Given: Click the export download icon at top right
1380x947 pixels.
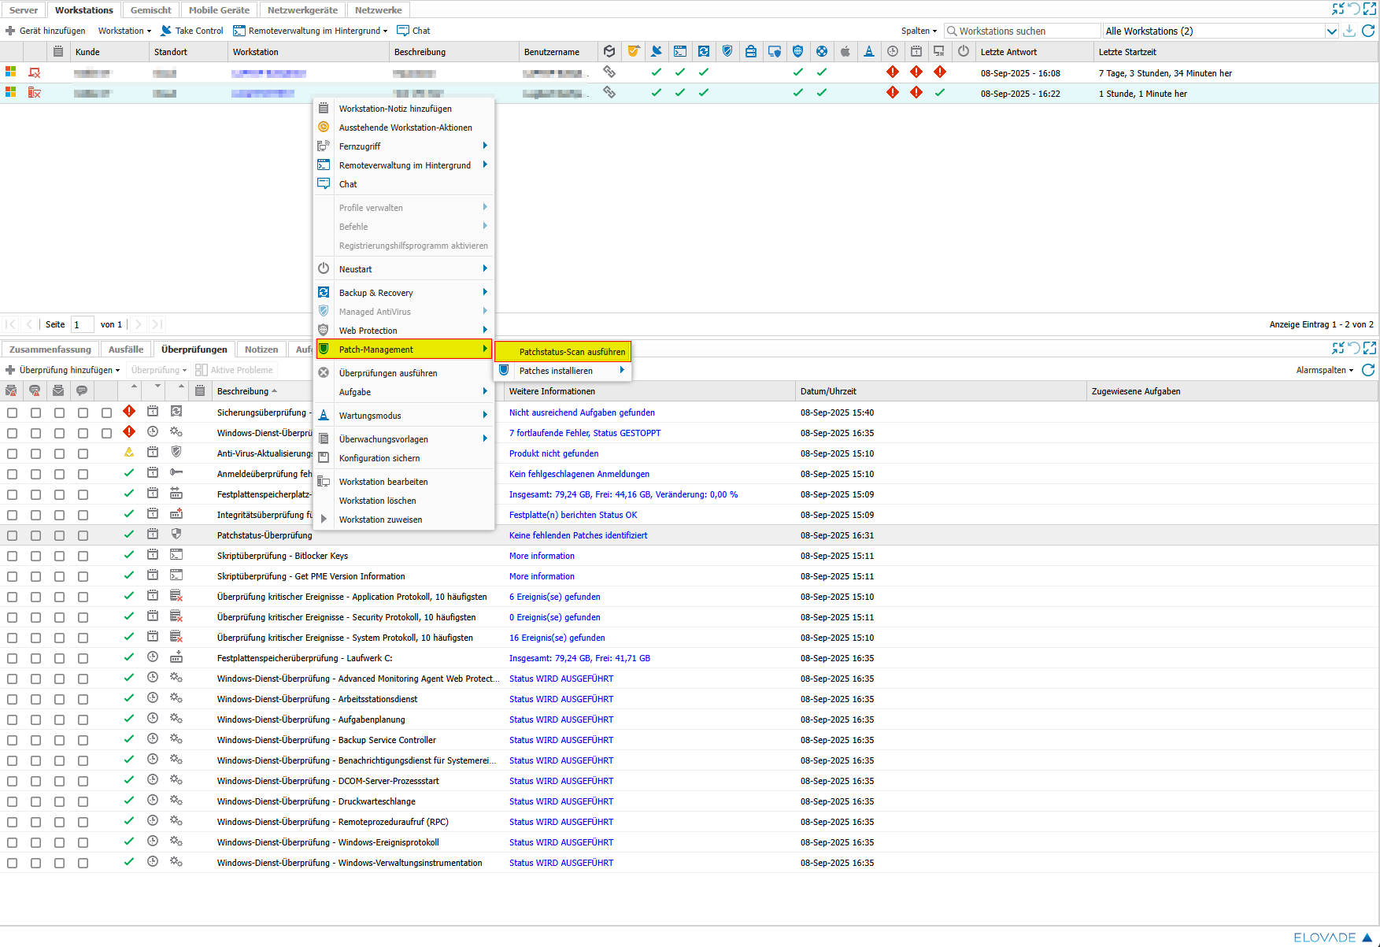Looking at the screenshot, I should (1349, 31).
